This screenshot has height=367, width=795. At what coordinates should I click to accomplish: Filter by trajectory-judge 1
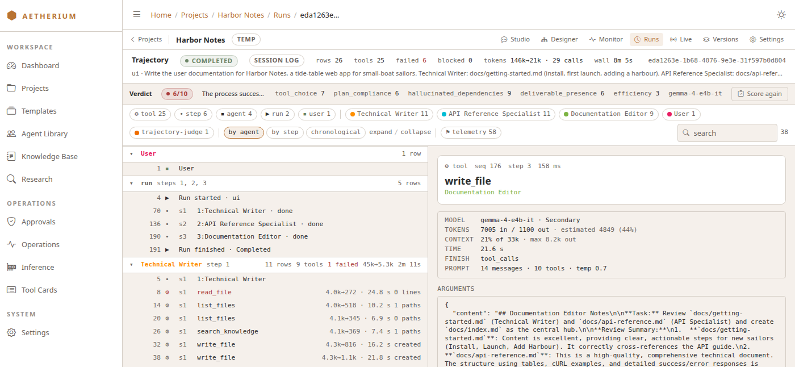tap(171, 132)
